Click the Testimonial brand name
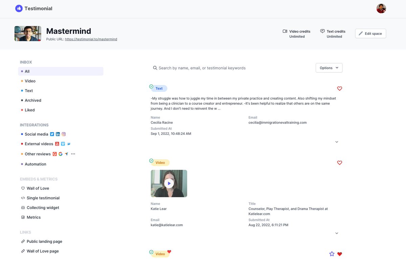The height and width of the screenshot is (259, 406). click(38, 8)
